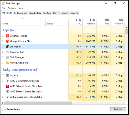Sort by the Network column header
The height and width of the screenshot is (115, 129).
[118, 22]
